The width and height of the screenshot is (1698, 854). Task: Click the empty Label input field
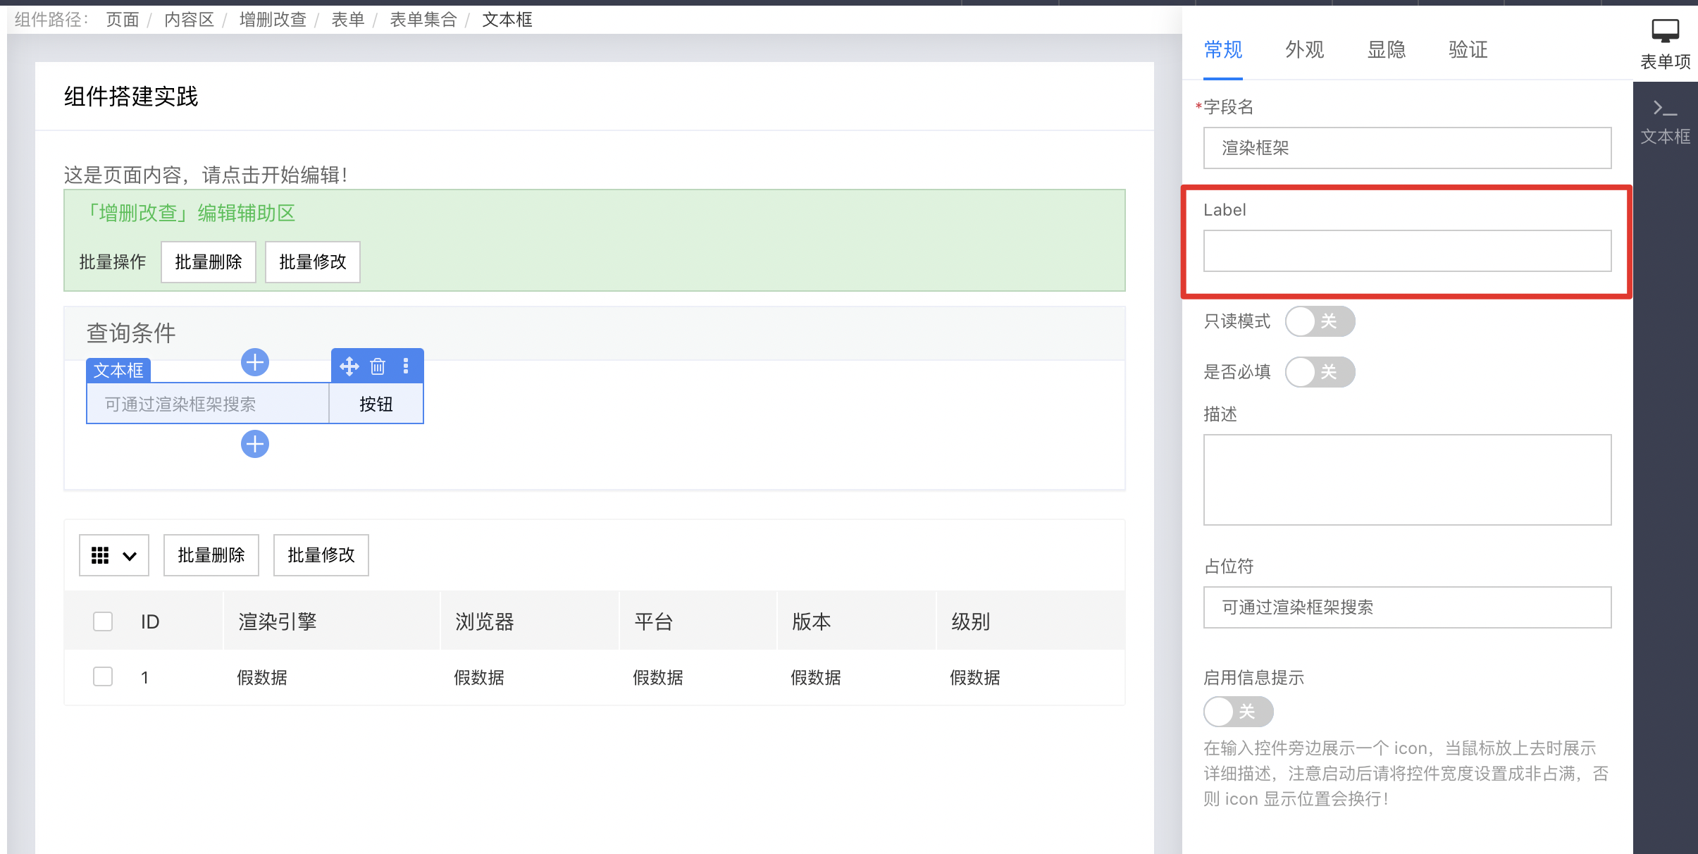pyautogui.click(x=1407, y=251)
